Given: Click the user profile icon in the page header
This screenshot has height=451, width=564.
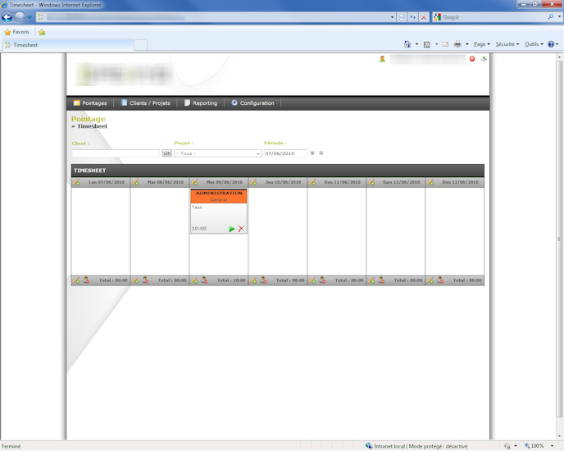Looking at the screenshot, I should [x=382, y=59].
